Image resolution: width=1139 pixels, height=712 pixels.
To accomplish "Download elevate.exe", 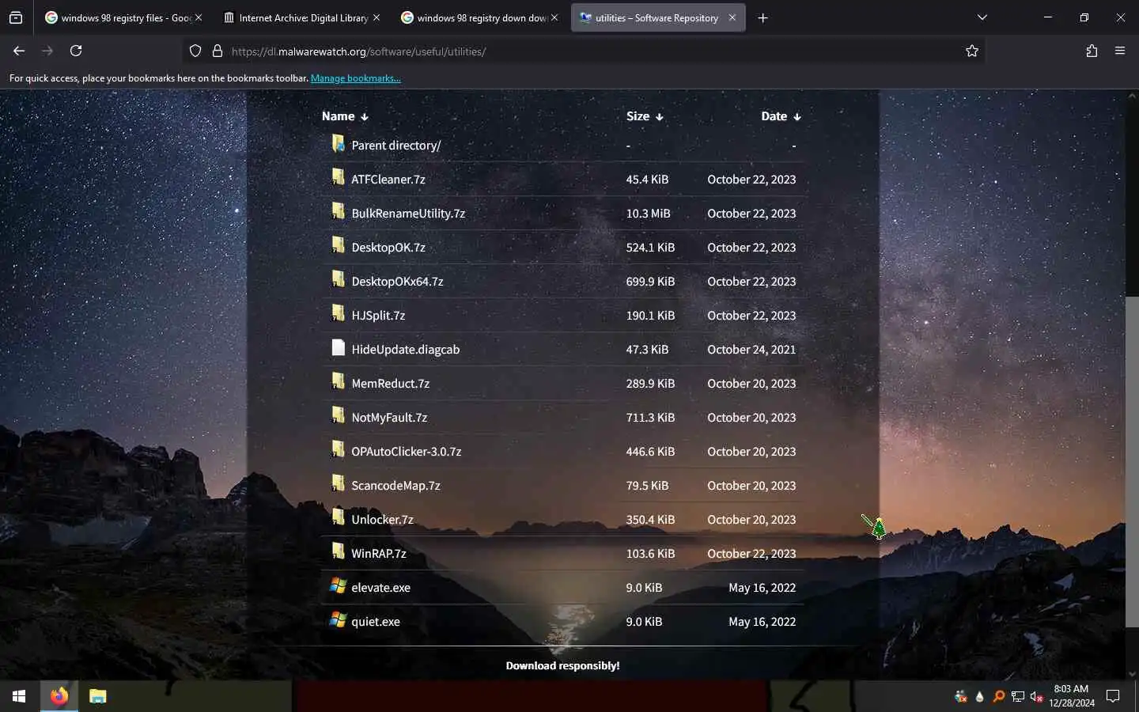I will click(381, 588).
